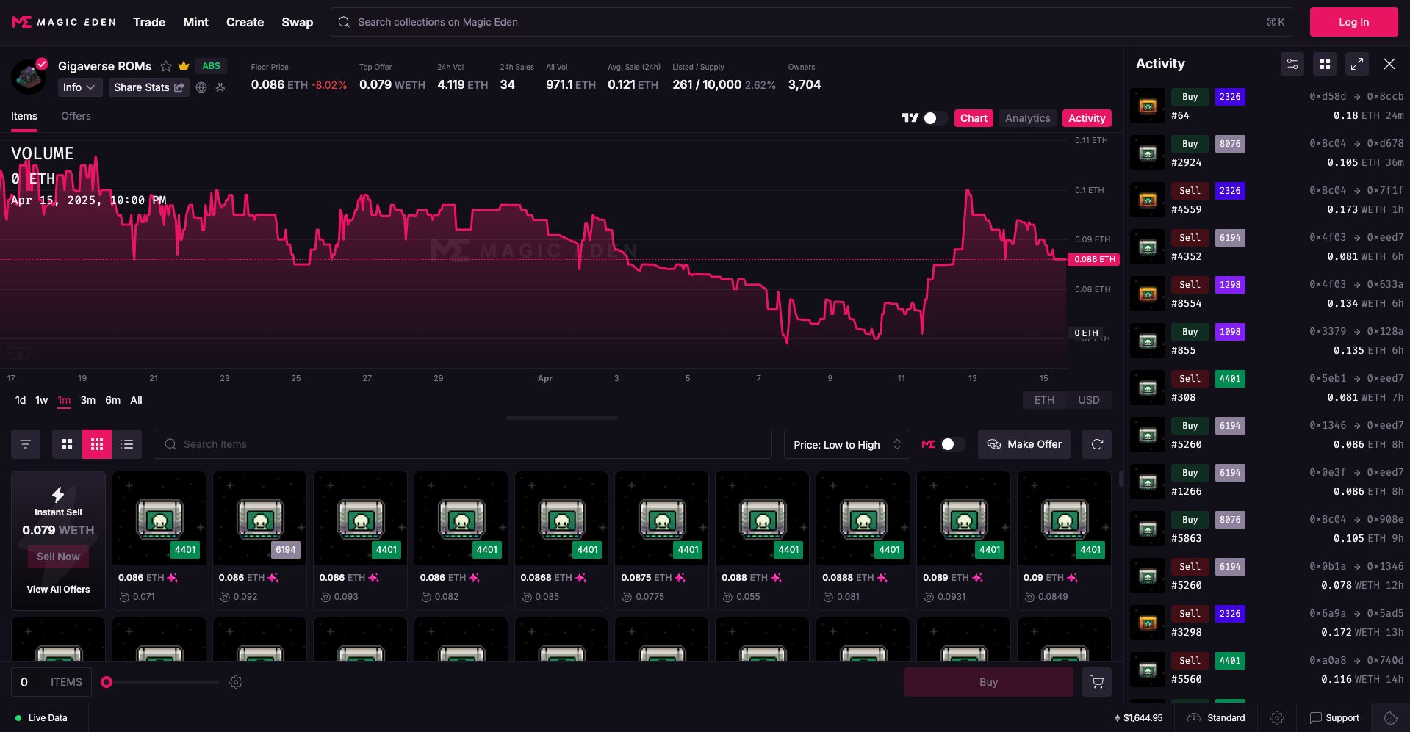Open the items filter icon

(26, 444)
